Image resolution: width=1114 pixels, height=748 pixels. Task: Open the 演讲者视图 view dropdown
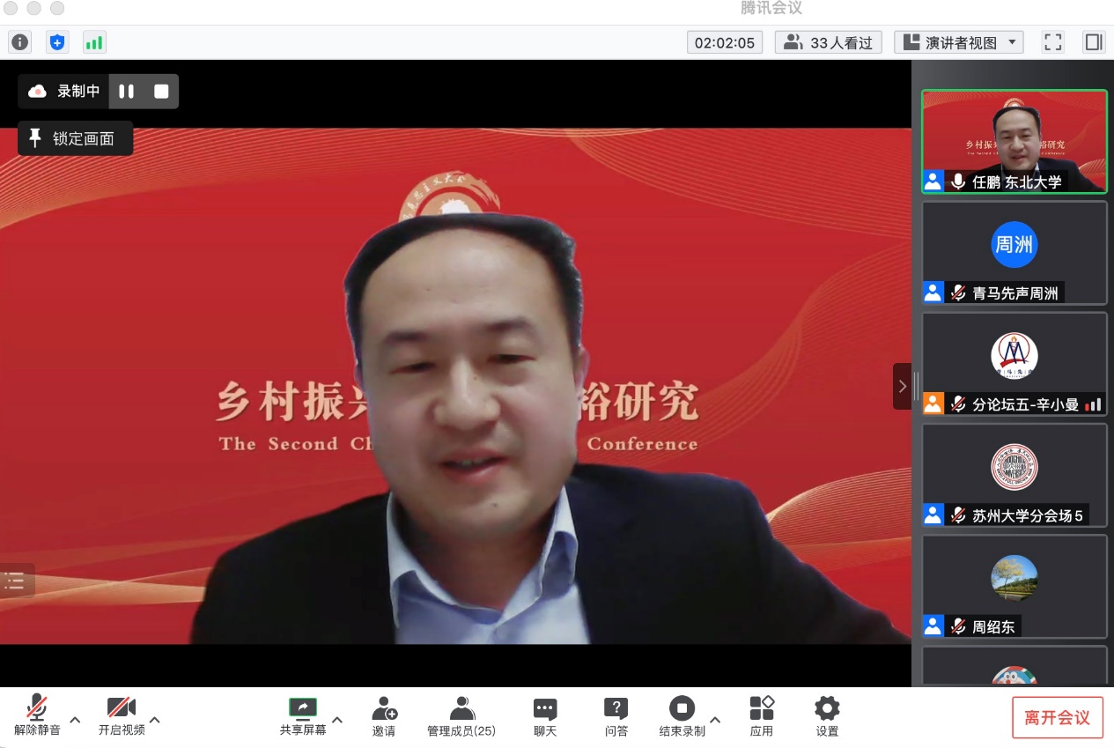[x=958, y=42]
